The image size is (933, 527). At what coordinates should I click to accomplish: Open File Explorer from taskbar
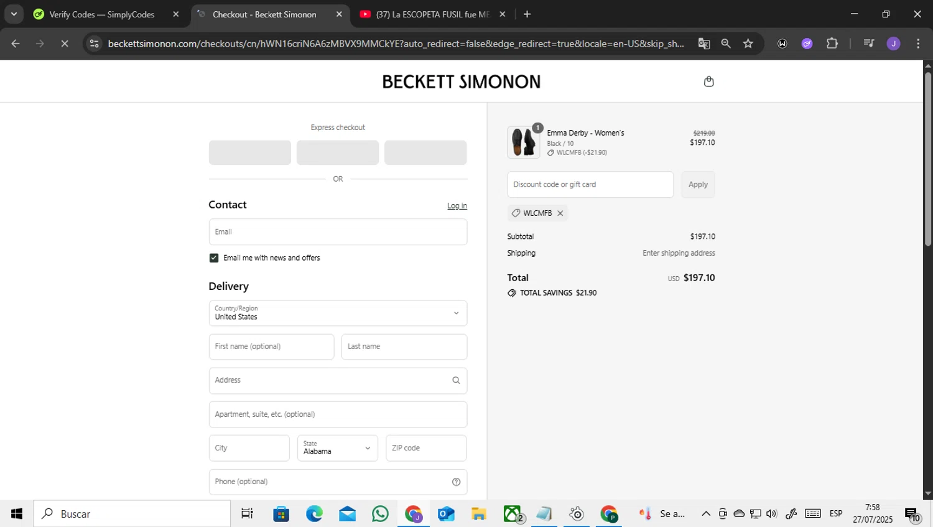tap(478, 514)
